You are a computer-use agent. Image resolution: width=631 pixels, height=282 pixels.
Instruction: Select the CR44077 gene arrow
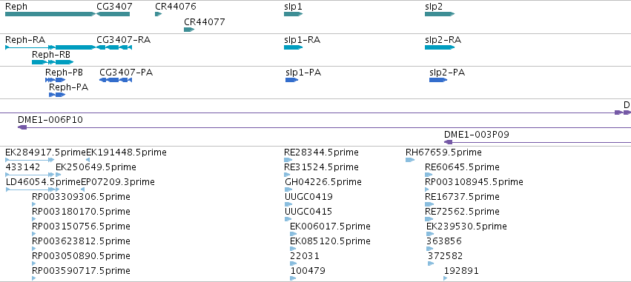[x=189, y=30]
